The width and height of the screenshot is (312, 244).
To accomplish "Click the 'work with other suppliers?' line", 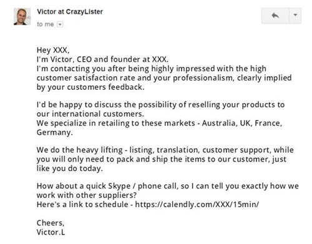I will (x=87, y=195).
